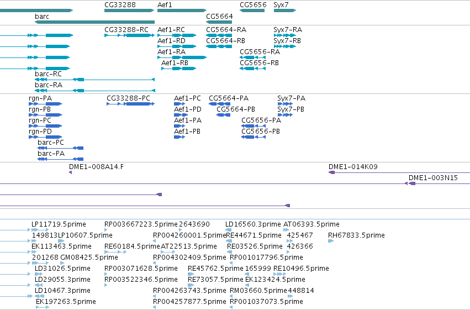The height and width of the screenshot is (310, 470).
Task: Click EST EK123424.5prime
Action: [247, 286]
